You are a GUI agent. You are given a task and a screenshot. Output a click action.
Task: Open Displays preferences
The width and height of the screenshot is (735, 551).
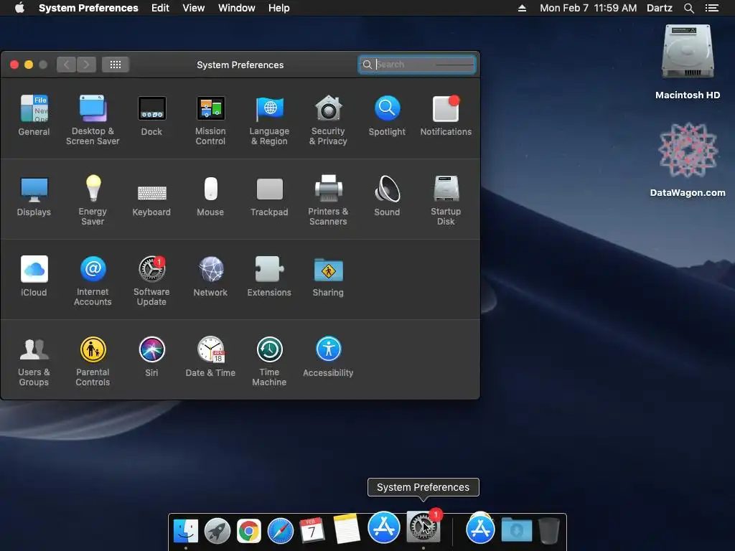click(34, 196)
